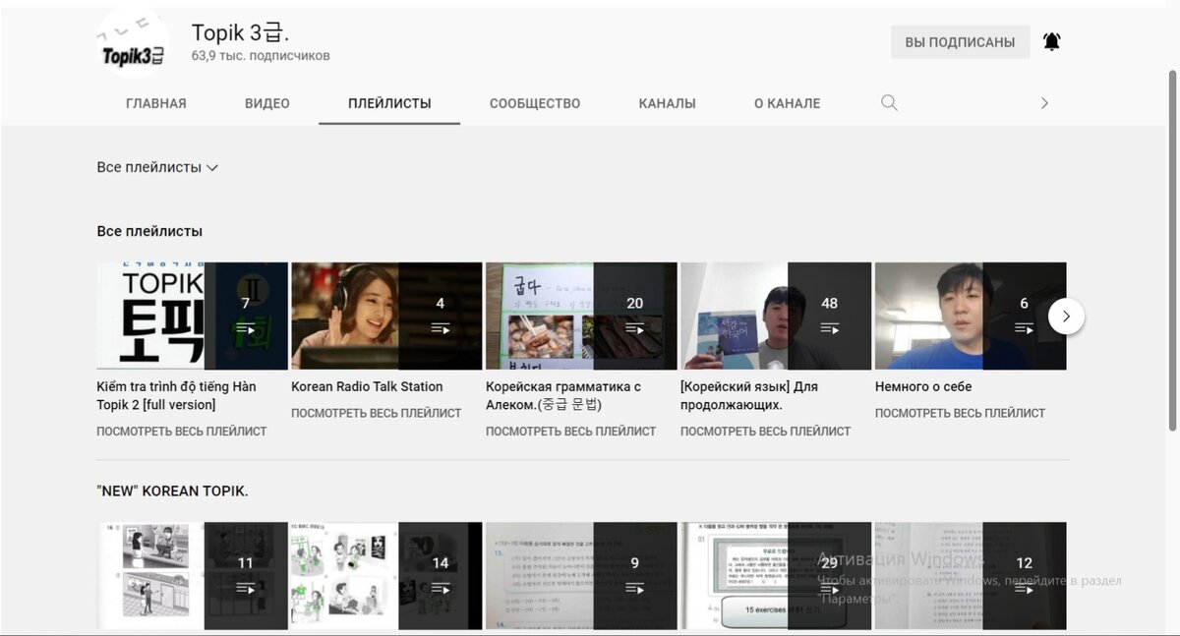This screenshot has height=636, width=1180.
Task: Open 'Kiểm tra trình độ tiếng Hàn Topik 2' title
Action: point(177,395)
